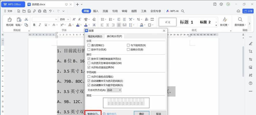
Task: Click the Clear Formatting eraser icon
Action: (x=94, y=19)
